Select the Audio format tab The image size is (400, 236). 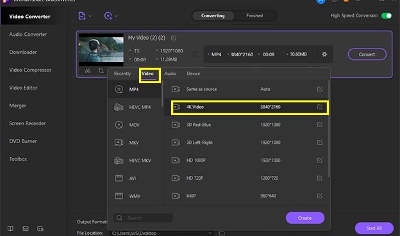pyautogui.click(x=170, y=74)
